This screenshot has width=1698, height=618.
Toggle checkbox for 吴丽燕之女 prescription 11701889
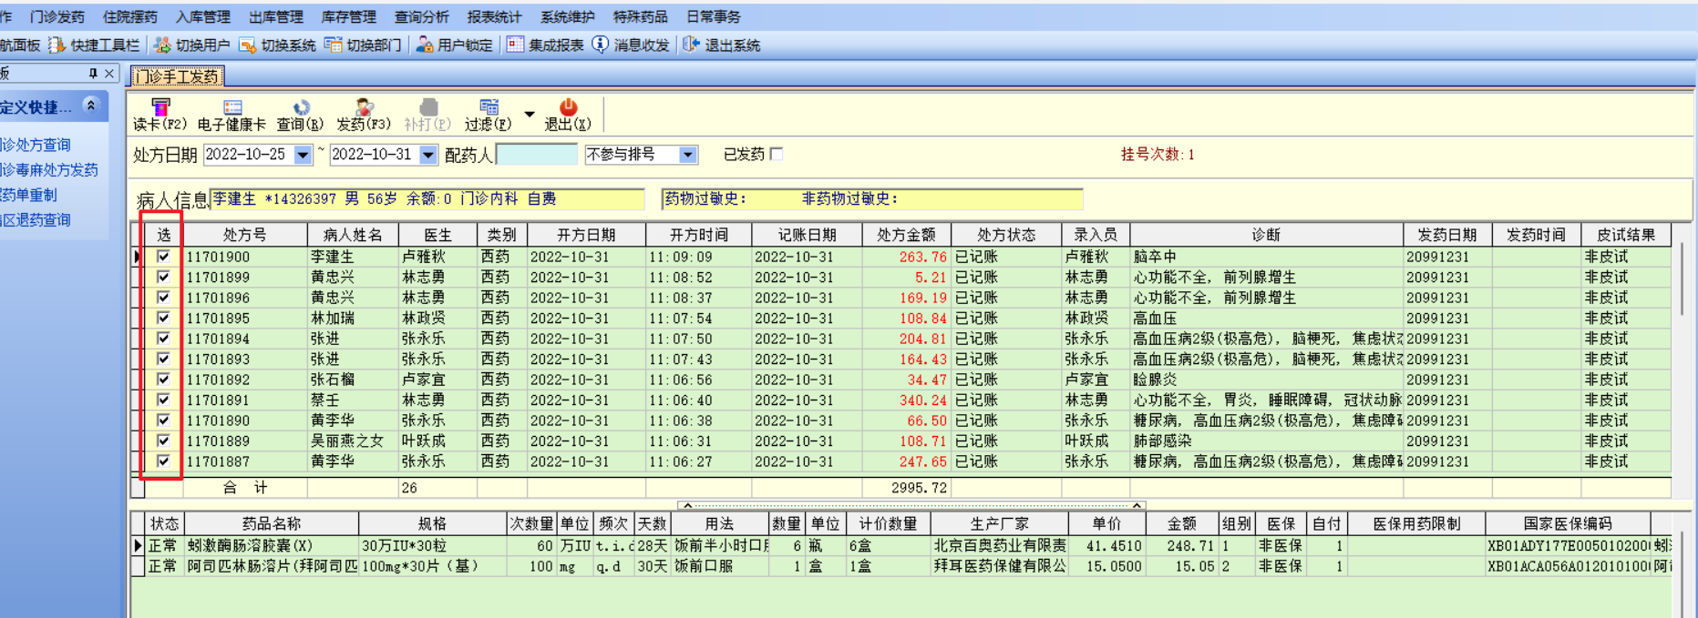163,441
